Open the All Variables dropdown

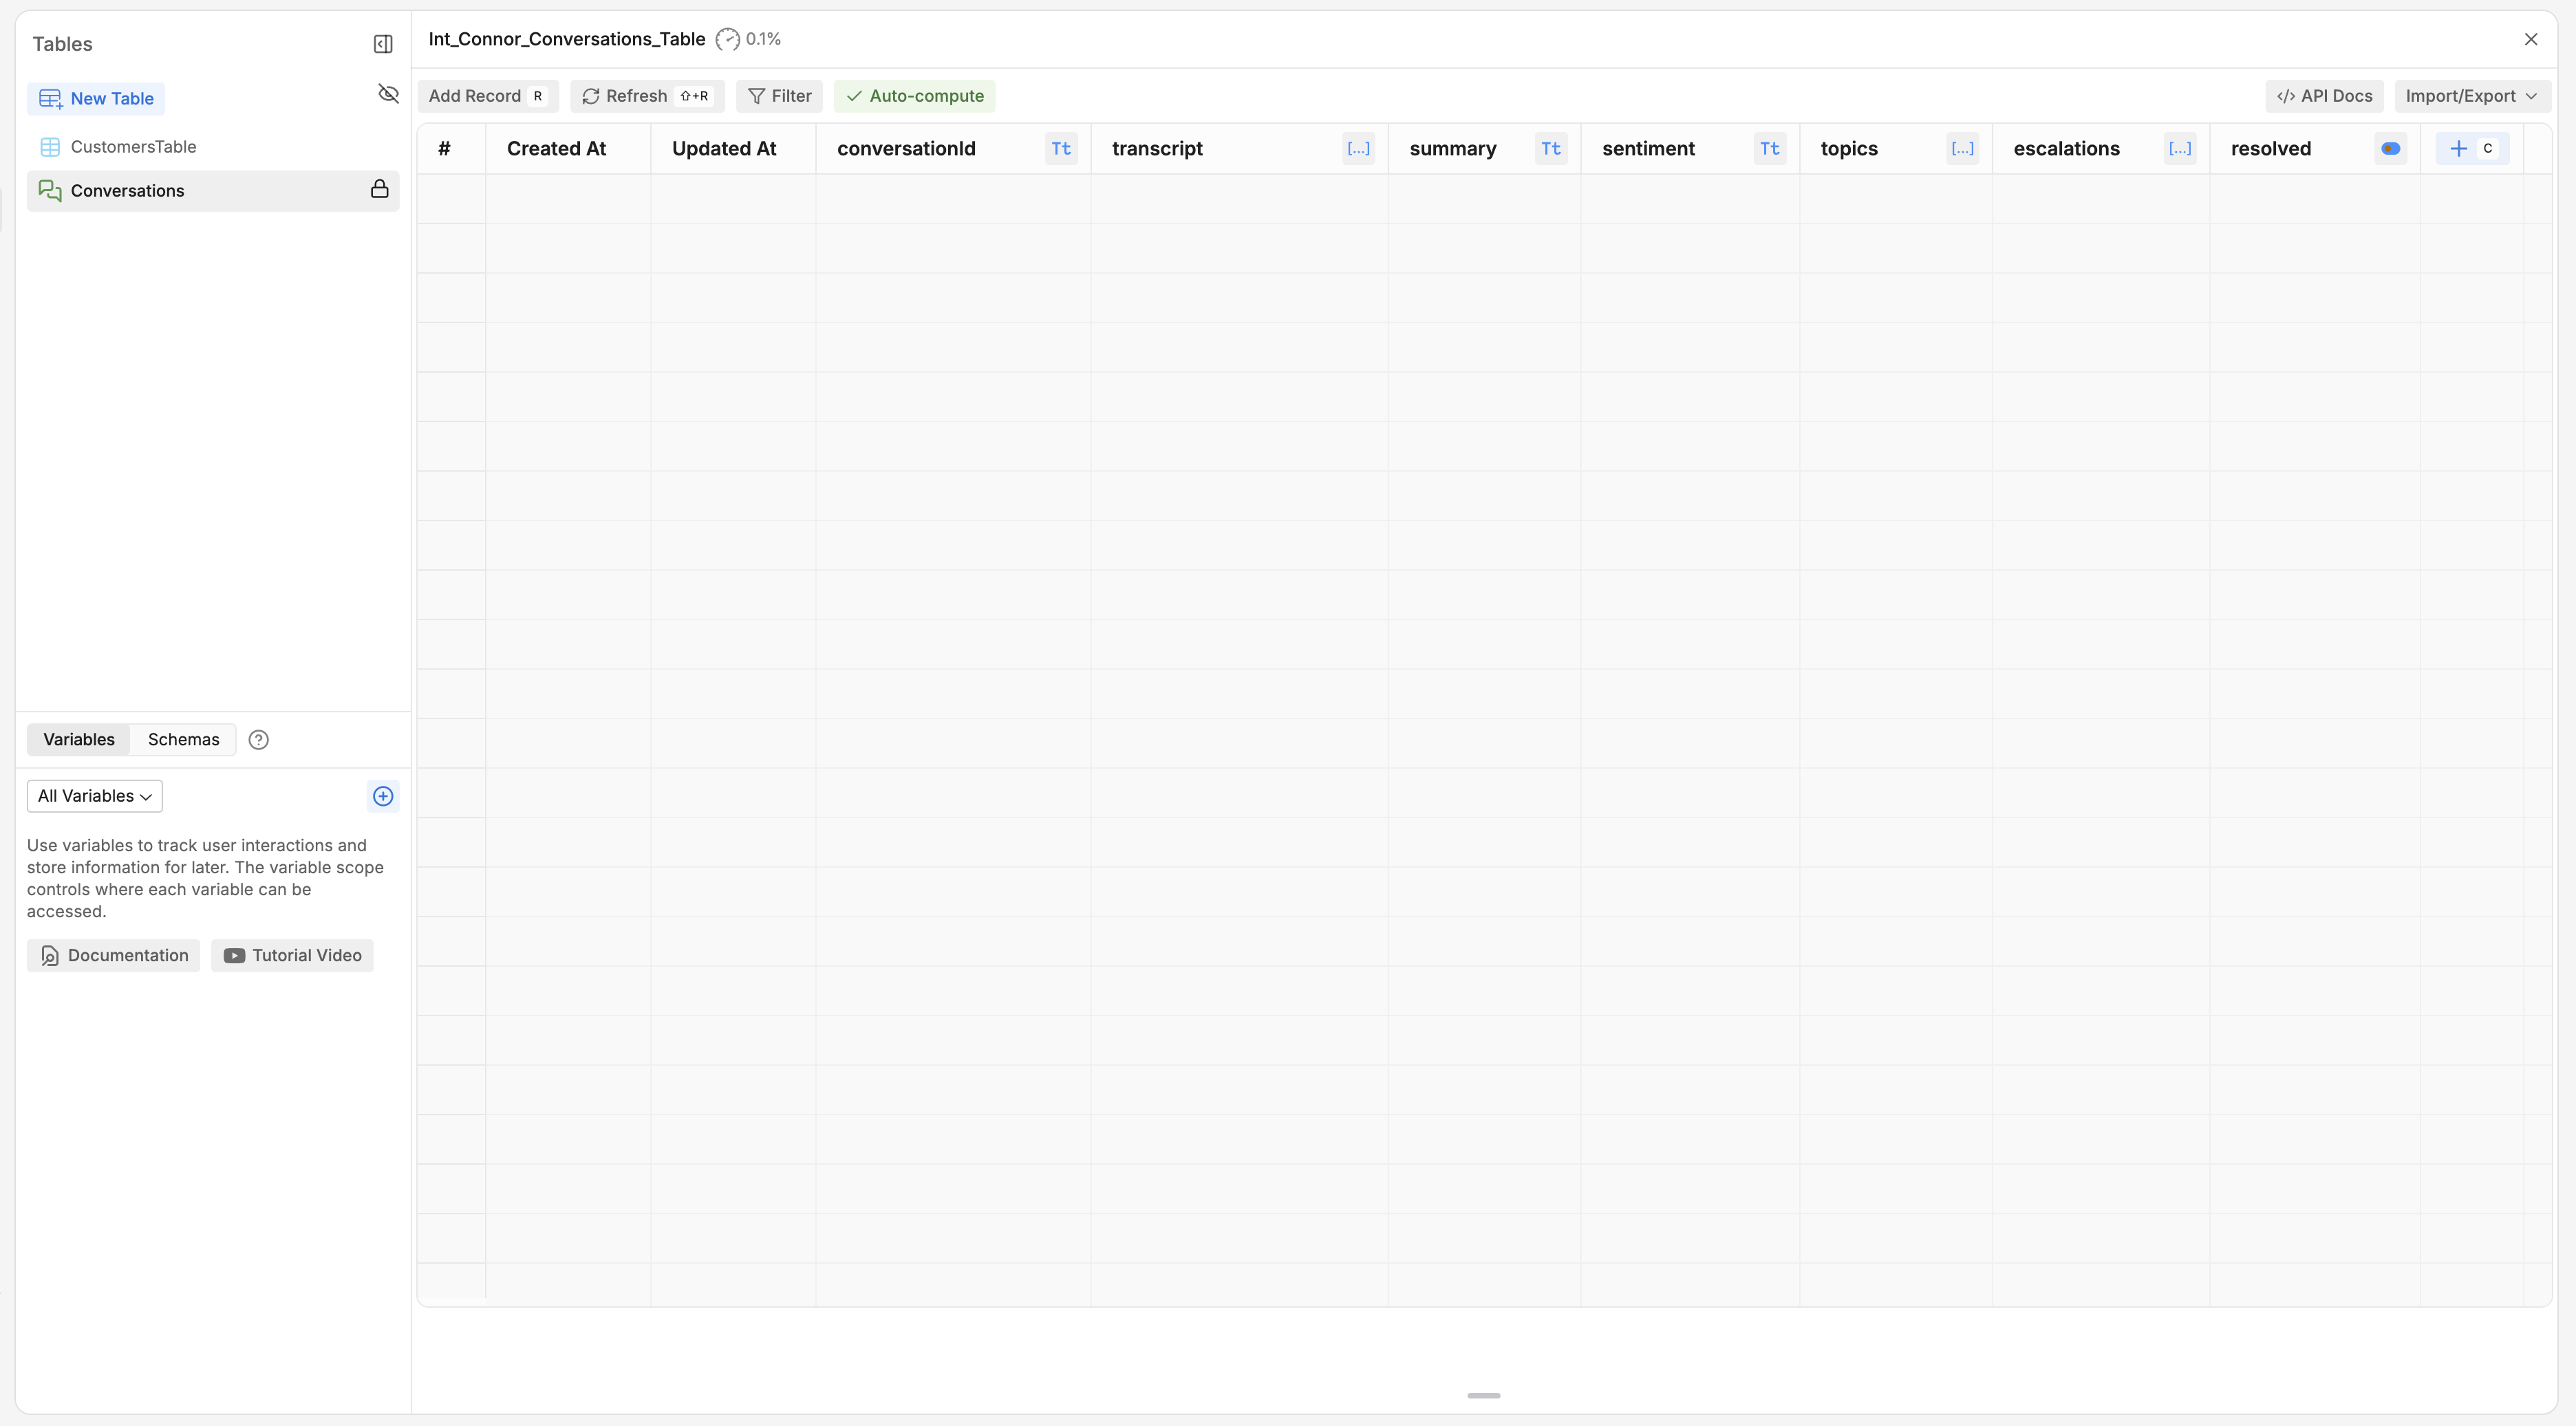[x=94, y=796]
